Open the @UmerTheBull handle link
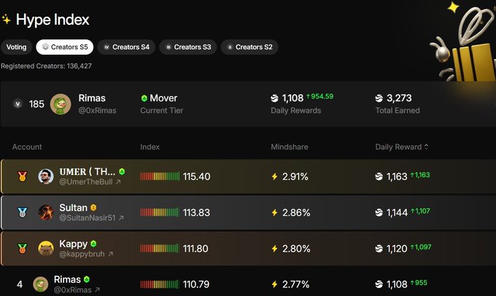Image resolution: width=496 pixels, height=296 pixels. pos(86,182)
